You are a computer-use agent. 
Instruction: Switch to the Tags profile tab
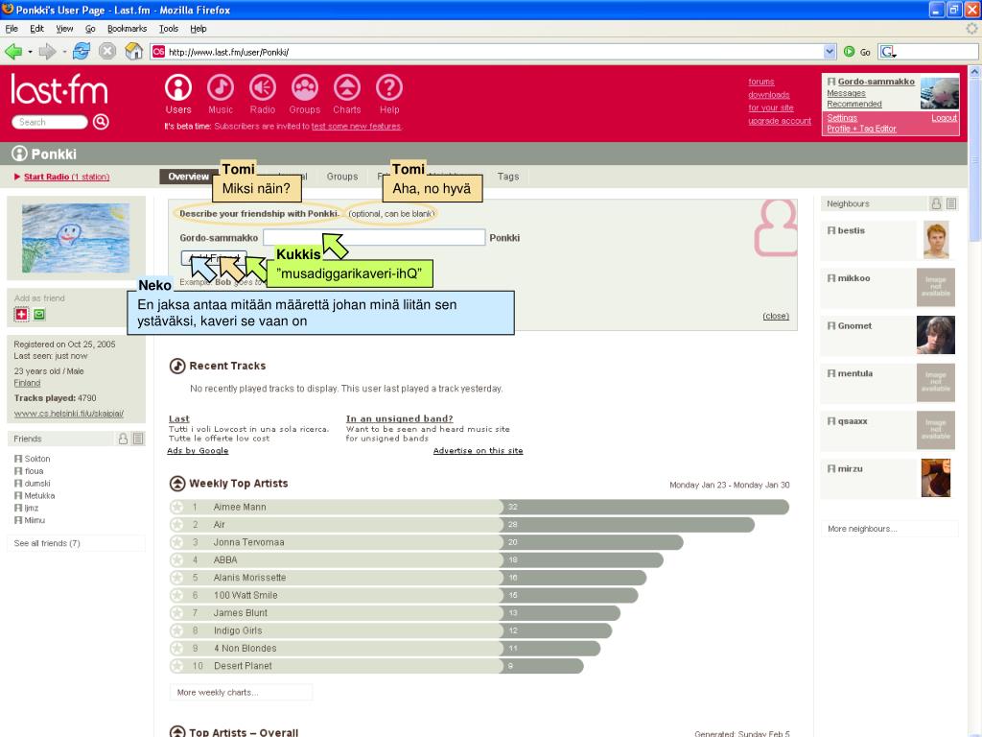click(x=508, y=177)
